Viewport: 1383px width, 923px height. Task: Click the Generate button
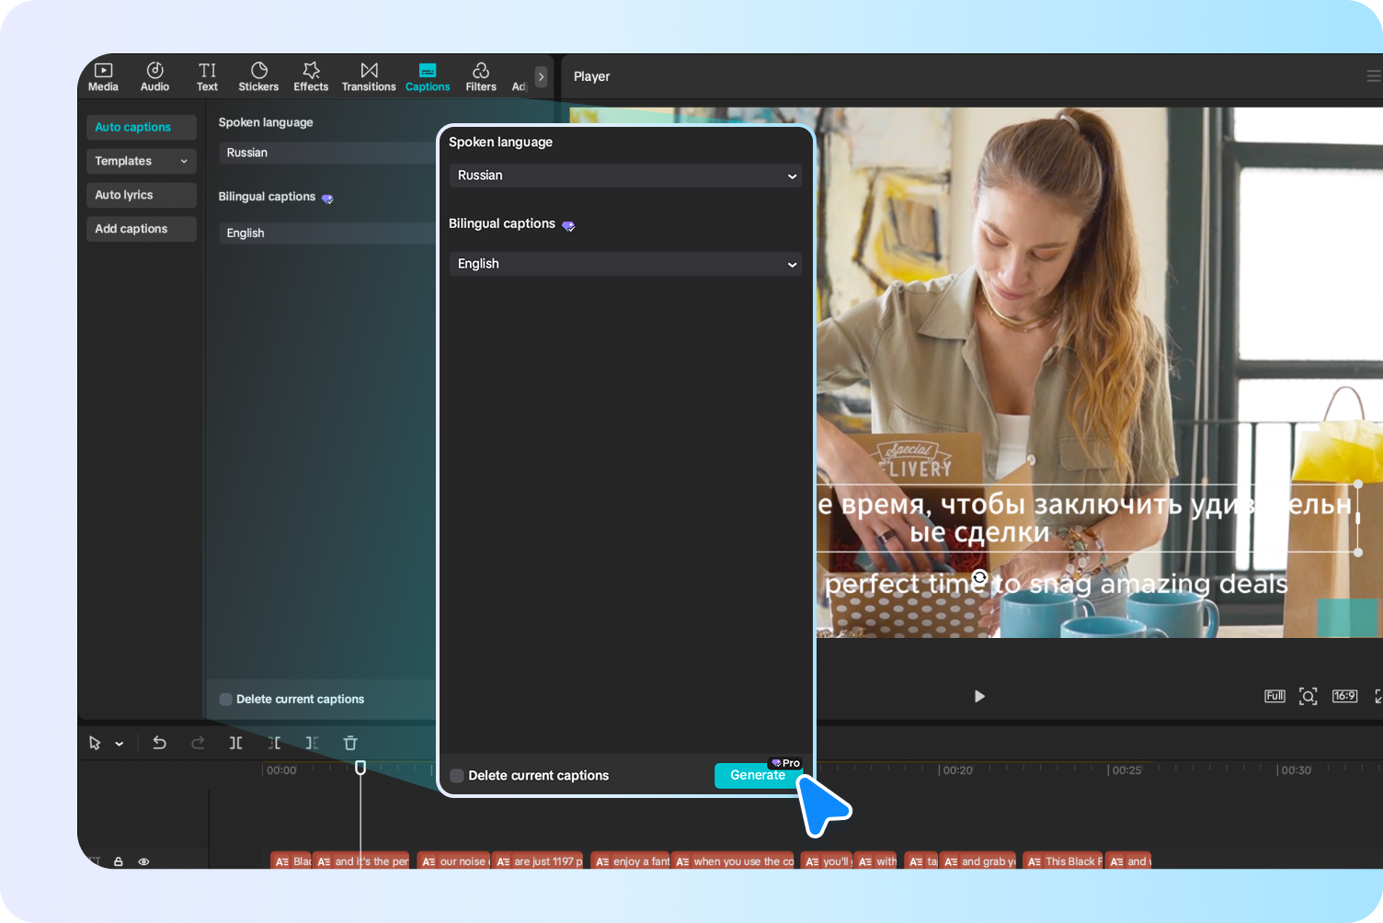click(758, 775)
